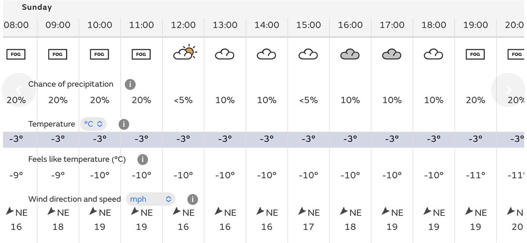The height and width of the screenshot is (243, 527).
Task: Click the NE wind arrow at 15:00
Action: (302, 211)
